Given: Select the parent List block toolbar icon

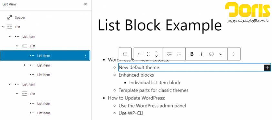Looking at the screenshot, I should (x=125, y=54).
